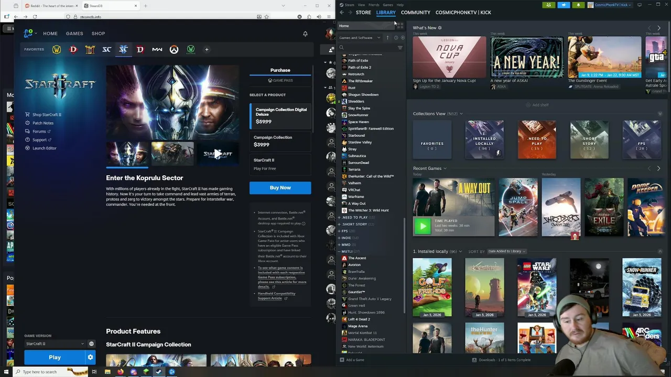Open the Battle.net logo menu
The height and width of the screenshot is (377, 671).
tap(30, 34)
